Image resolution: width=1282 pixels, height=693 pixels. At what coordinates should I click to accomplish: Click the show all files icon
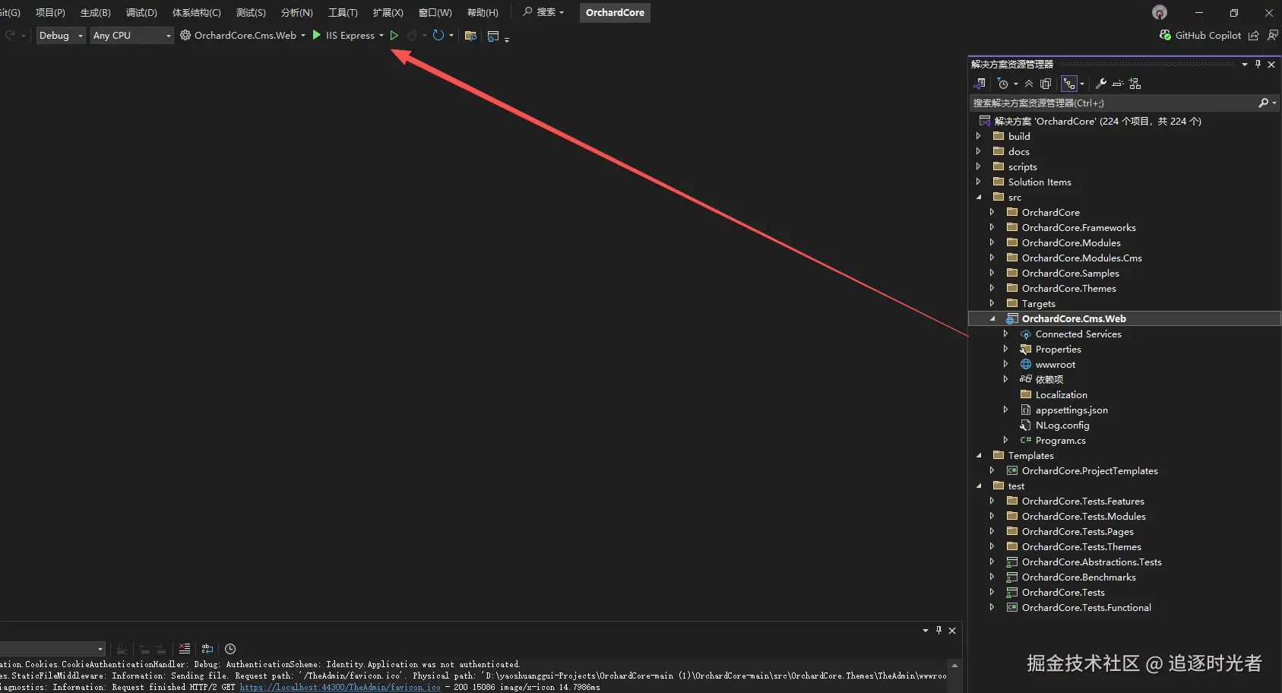click(x=1046, y=84)
